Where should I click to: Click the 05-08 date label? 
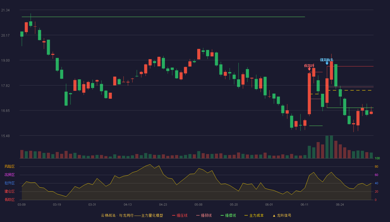click(x=198, y=205)
